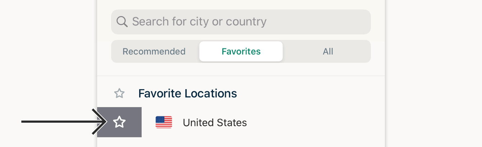
Task: Open the All locations tab
Action: coord(328,51)
